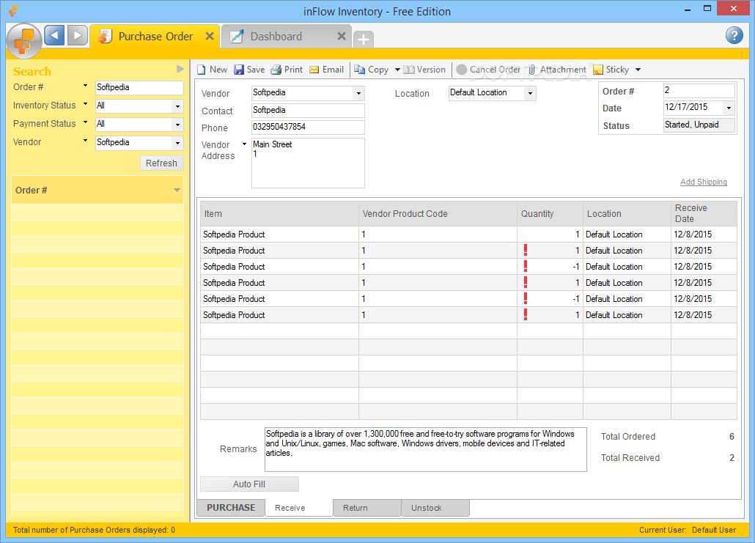This screenshot has width=755, height=543.
Task: Click the Contact input field
Action: click(x=308, y=110)
